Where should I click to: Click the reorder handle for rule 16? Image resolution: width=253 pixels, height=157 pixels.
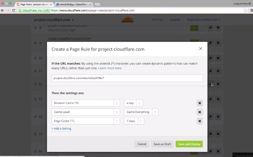35,151
